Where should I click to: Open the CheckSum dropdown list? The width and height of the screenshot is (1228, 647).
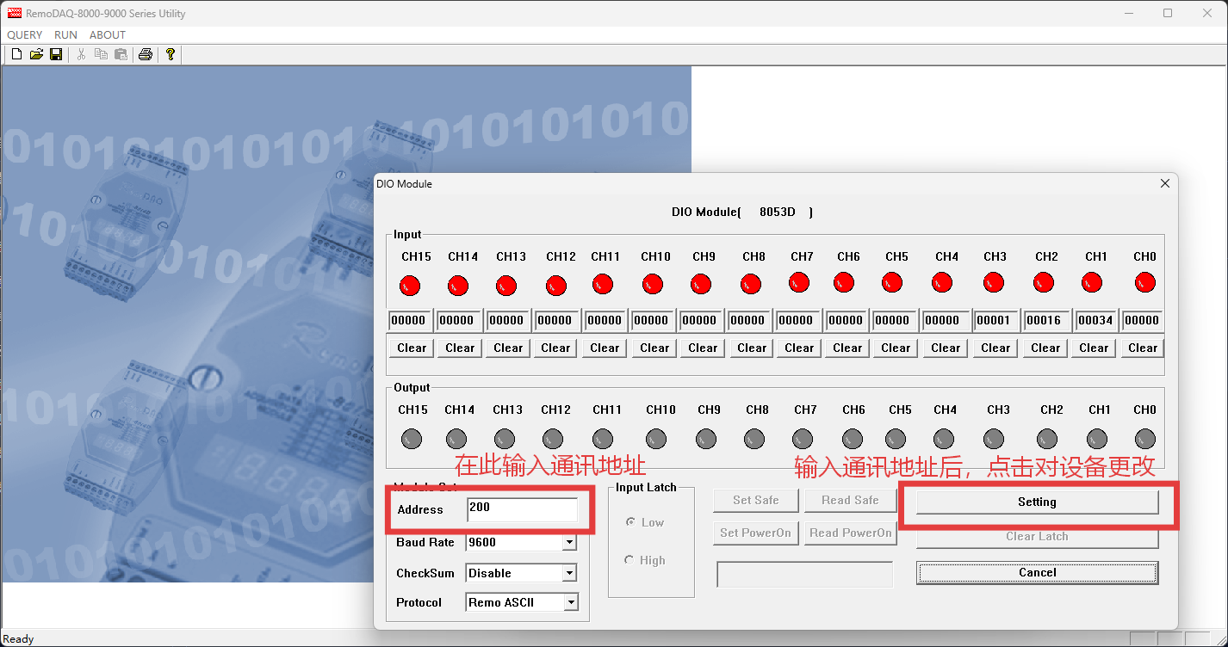pos(568,574)
